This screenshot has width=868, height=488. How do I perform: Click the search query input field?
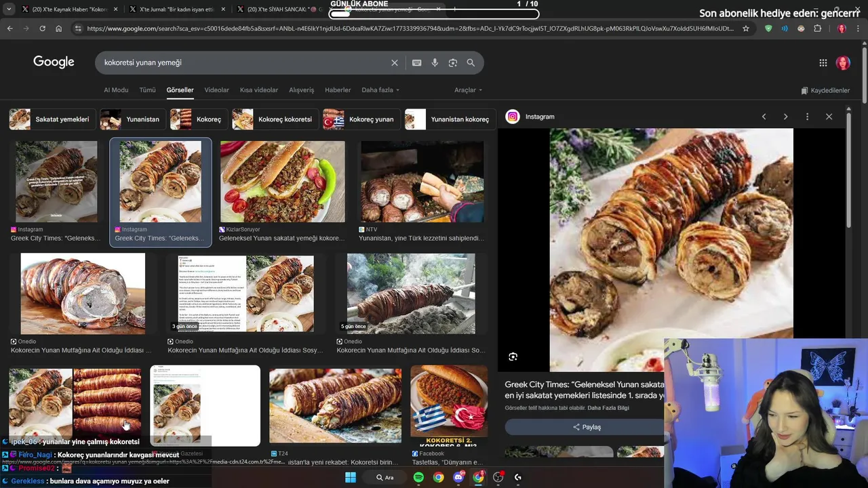tap(244, 62)
